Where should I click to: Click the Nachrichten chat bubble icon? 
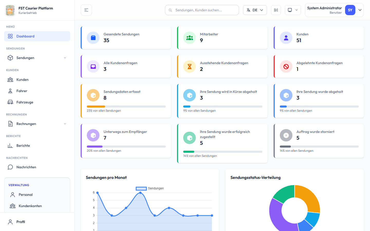point(10,167)
